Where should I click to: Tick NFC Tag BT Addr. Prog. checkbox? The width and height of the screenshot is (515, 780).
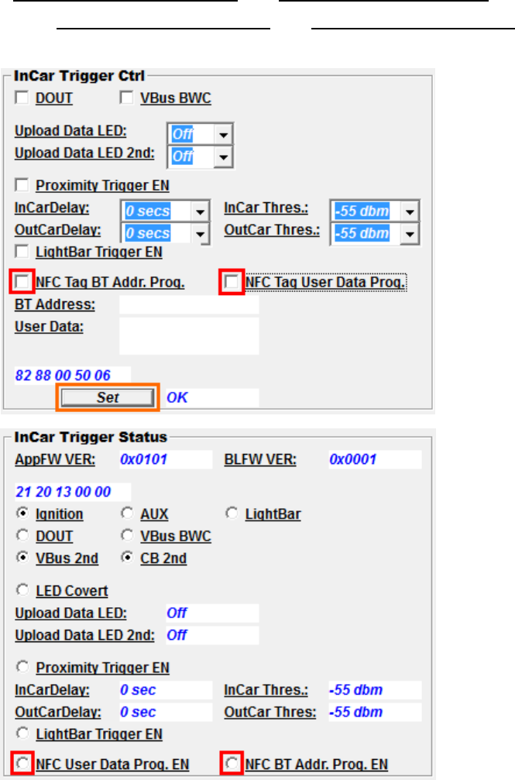click(22, 282)
